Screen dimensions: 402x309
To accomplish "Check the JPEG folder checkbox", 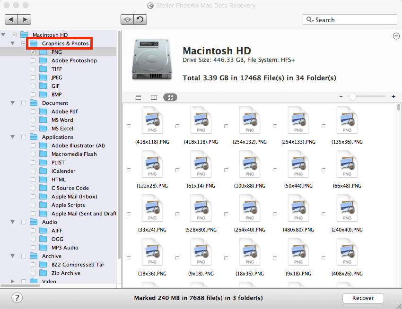I will point(33,77).
